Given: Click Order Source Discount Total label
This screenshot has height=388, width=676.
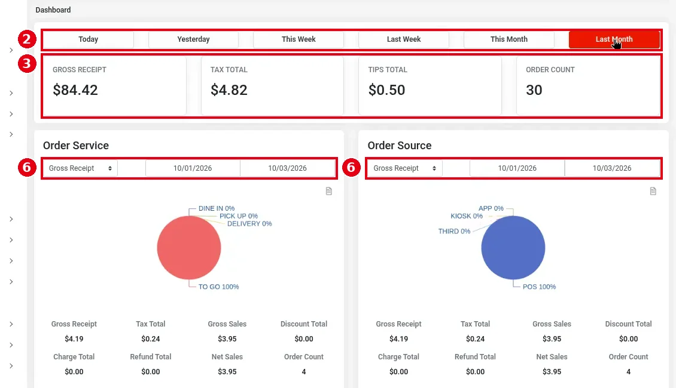Looking at the screenshot, I should point(629,324).
